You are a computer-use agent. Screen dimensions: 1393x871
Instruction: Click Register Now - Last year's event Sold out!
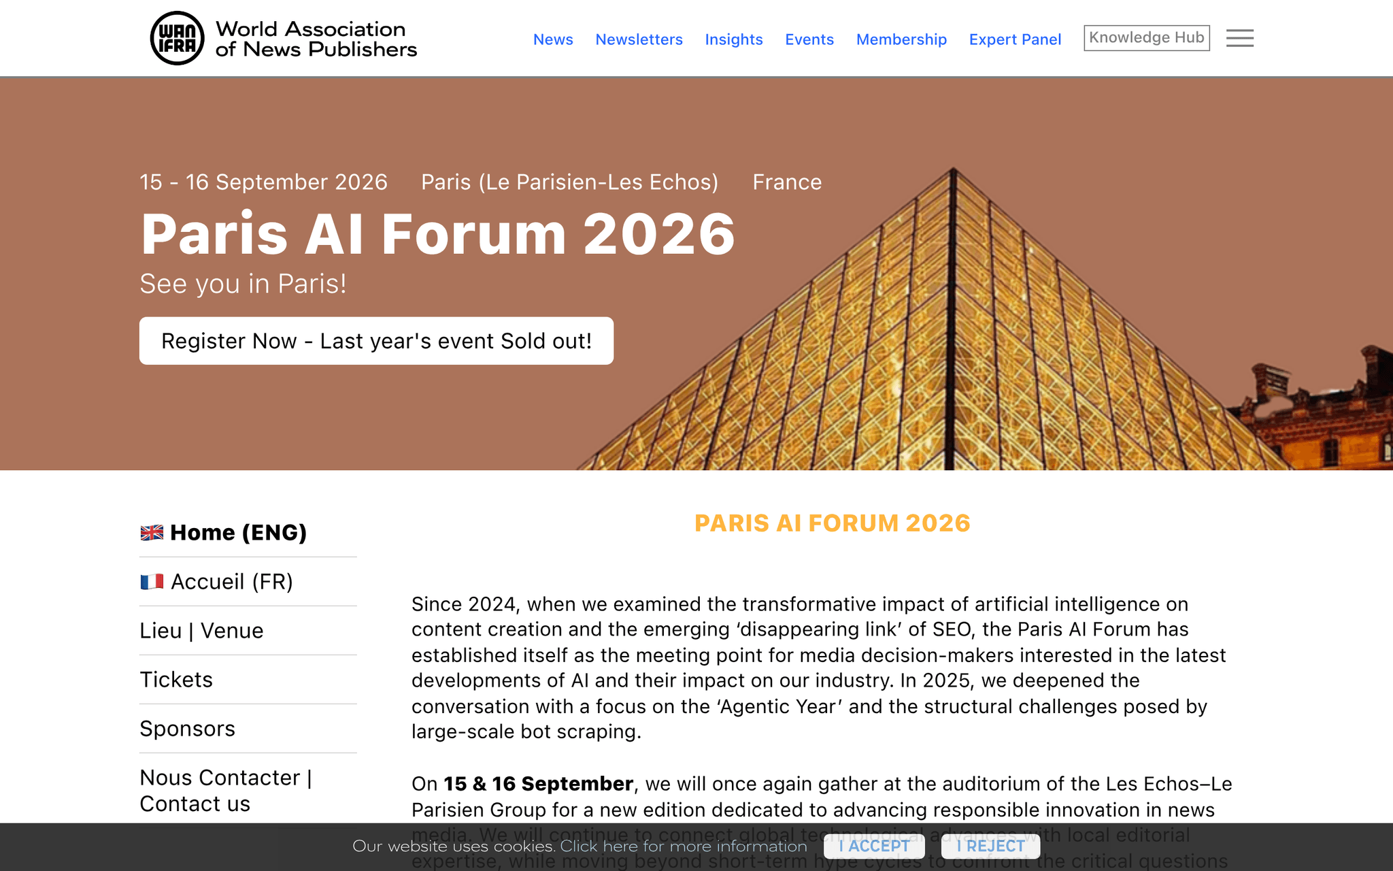click(x=376, y=341)
